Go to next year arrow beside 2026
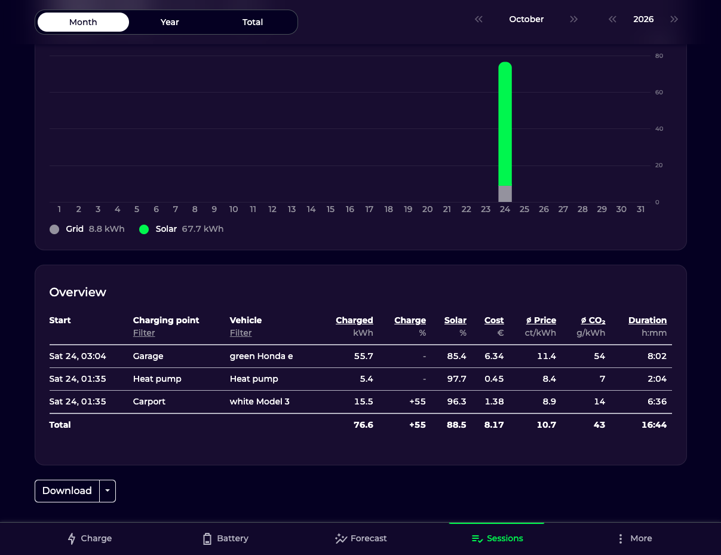The image size is (721, 555). tap(674, 19)
